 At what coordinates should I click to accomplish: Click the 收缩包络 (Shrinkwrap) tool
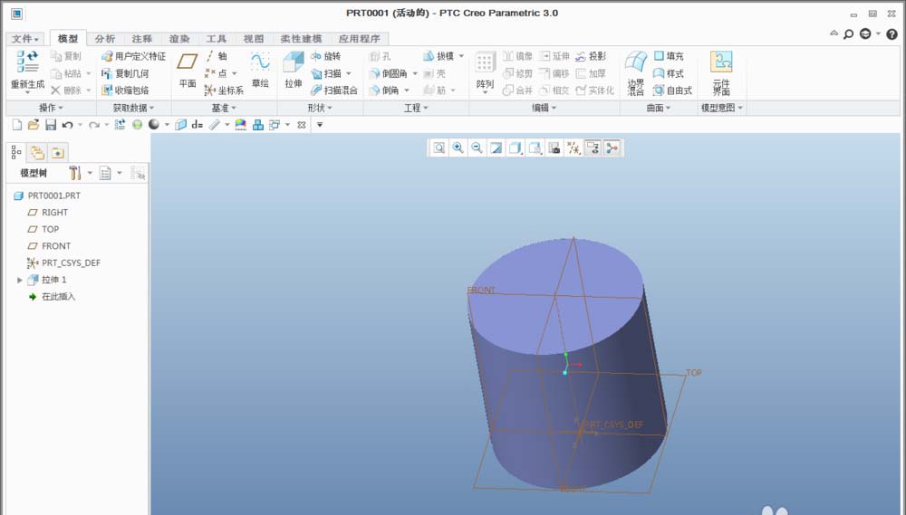pyautogui.click(x=125, y=91)
